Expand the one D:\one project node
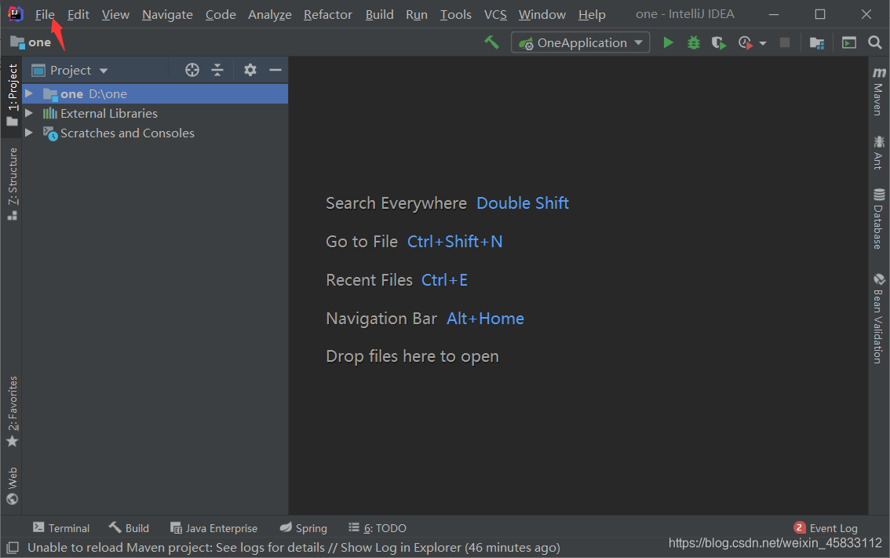The image size is (890, 558). [x=29, y=93]
